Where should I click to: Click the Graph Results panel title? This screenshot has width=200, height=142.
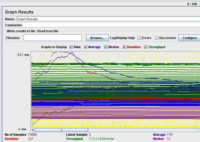[x=19, y=12]
